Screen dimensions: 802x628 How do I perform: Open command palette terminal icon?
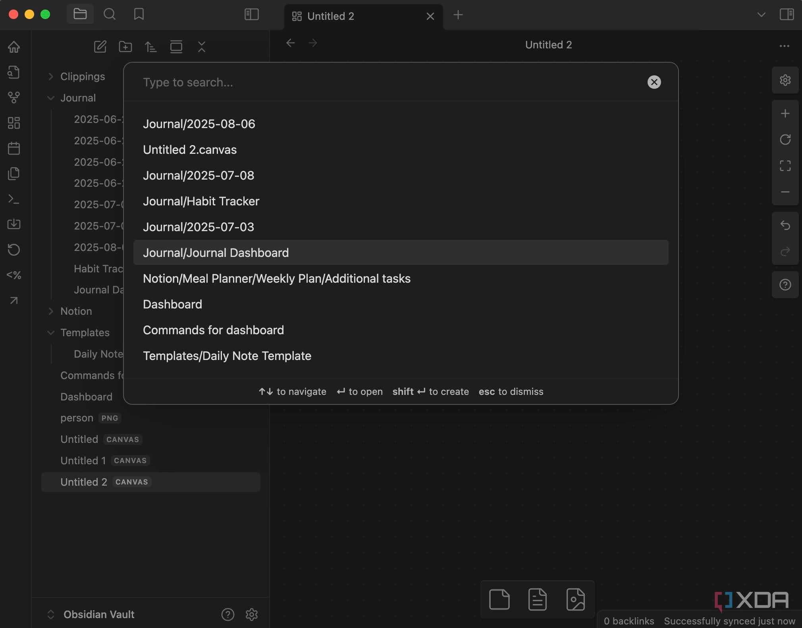[14, 199]
